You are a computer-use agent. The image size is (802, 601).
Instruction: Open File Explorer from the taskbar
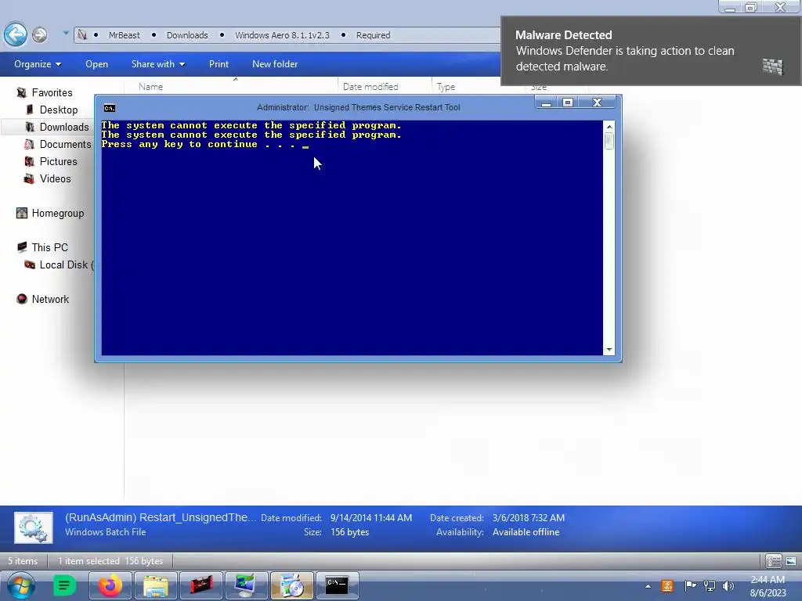coord(156,585)
